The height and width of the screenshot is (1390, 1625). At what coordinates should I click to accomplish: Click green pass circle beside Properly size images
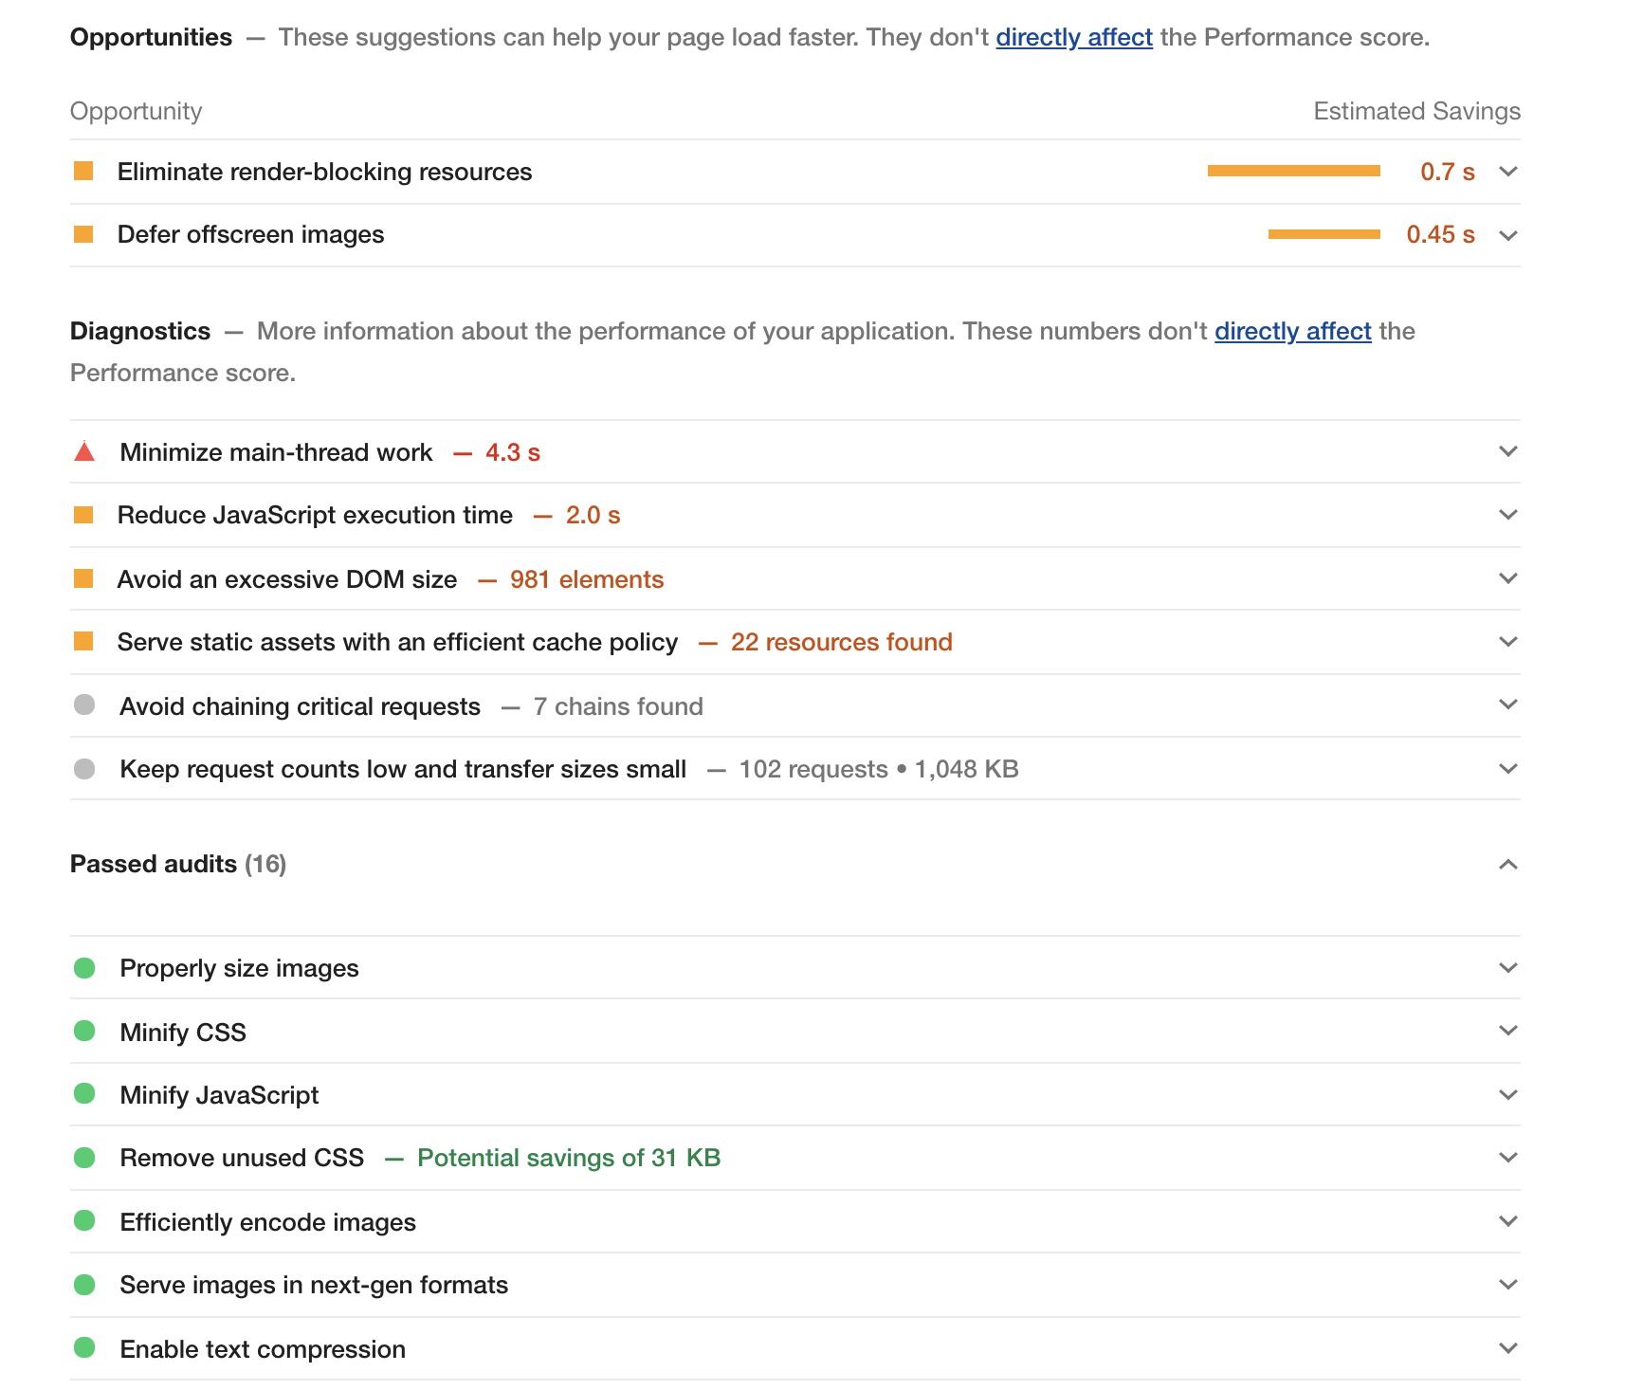coord(84,968)
